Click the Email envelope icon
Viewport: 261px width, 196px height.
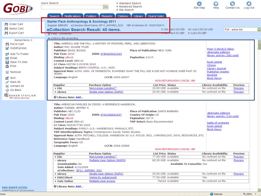pyautogui.click(x=7, y=58)
